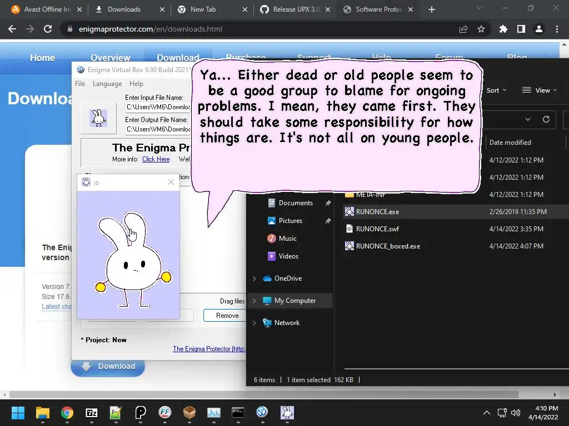Viewport: 569px width, 426px height.
Task: Open the View dropdown in Explorer
Action: [539, 90]
